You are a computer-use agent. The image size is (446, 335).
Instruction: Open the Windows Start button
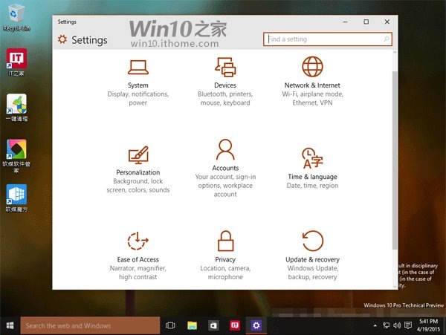10,325
